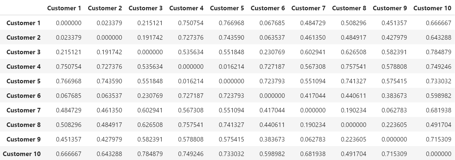This screenshot has height=160, width=455.
Task: Select value 0.016214 in the Customer 4 row
Action: 231,67
